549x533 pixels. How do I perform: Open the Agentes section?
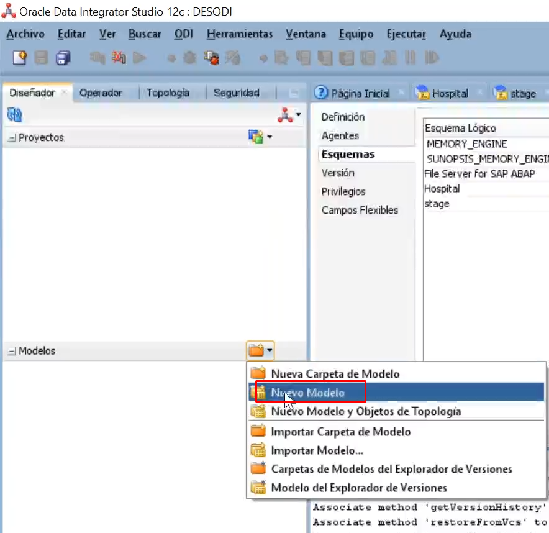[340, 135]
